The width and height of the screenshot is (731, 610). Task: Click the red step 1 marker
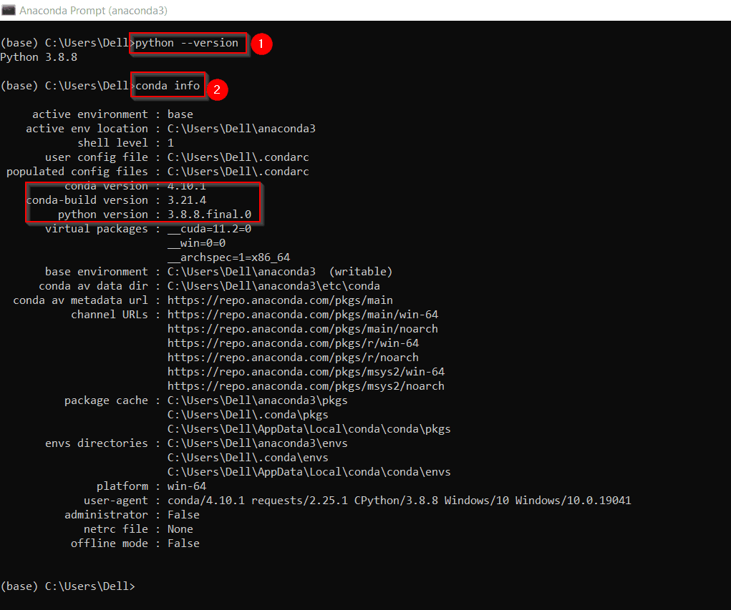tap(261, 44)
